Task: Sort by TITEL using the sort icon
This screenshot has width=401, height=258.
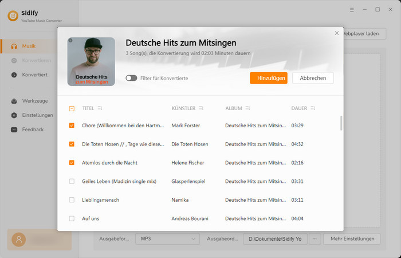Action: (100, 108)
